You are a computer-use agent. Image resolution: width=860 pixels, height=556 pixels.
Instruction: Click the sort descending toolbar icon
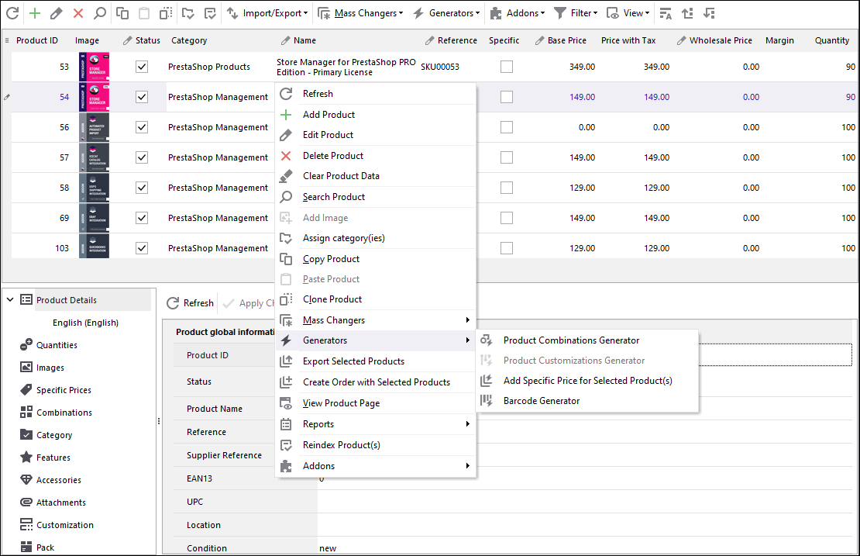coord(709,13)
